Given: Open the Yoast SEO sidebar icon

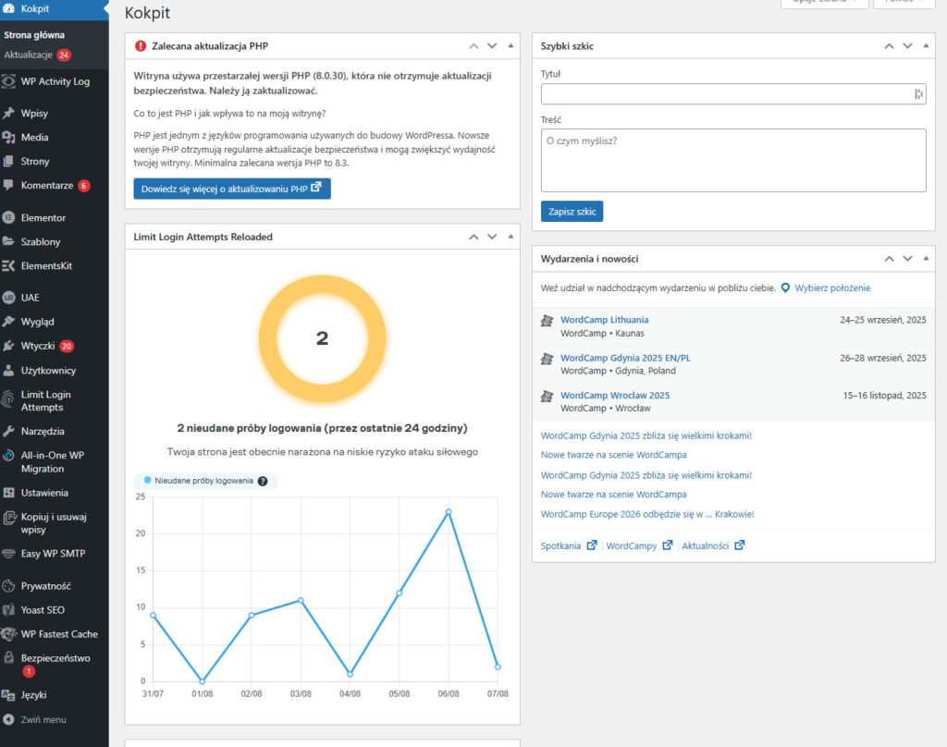Looking at the screenshot, I should pyautogui.click(x=9, y=610).
